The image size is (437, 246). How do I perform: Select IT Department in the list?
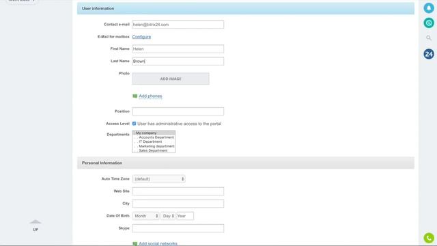click(154, 141)
